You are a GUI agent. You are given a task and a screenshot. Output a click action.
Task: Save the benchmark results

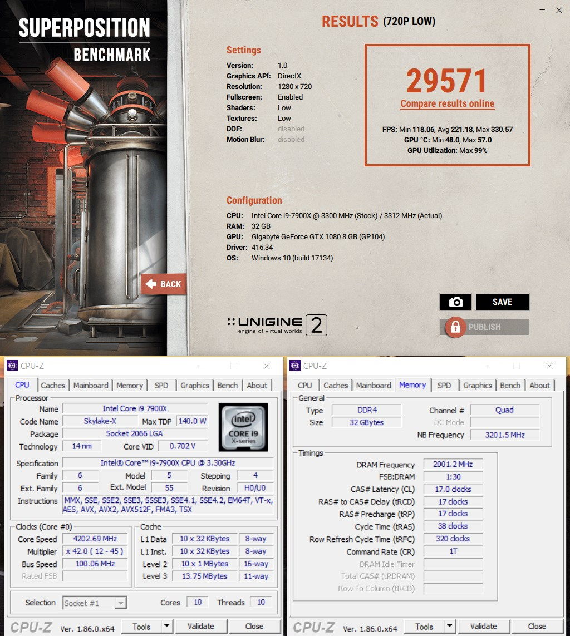502,302
